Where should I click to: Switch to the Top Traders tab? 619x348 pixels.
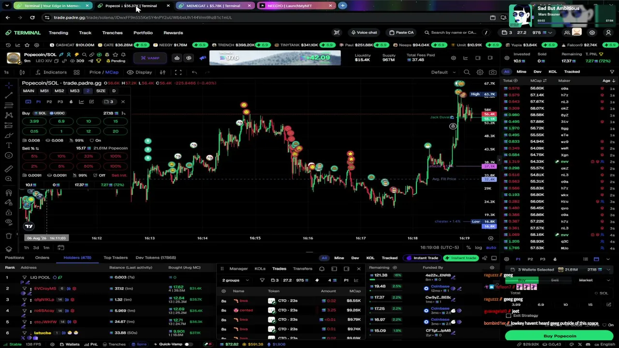(x=116, y=258)
